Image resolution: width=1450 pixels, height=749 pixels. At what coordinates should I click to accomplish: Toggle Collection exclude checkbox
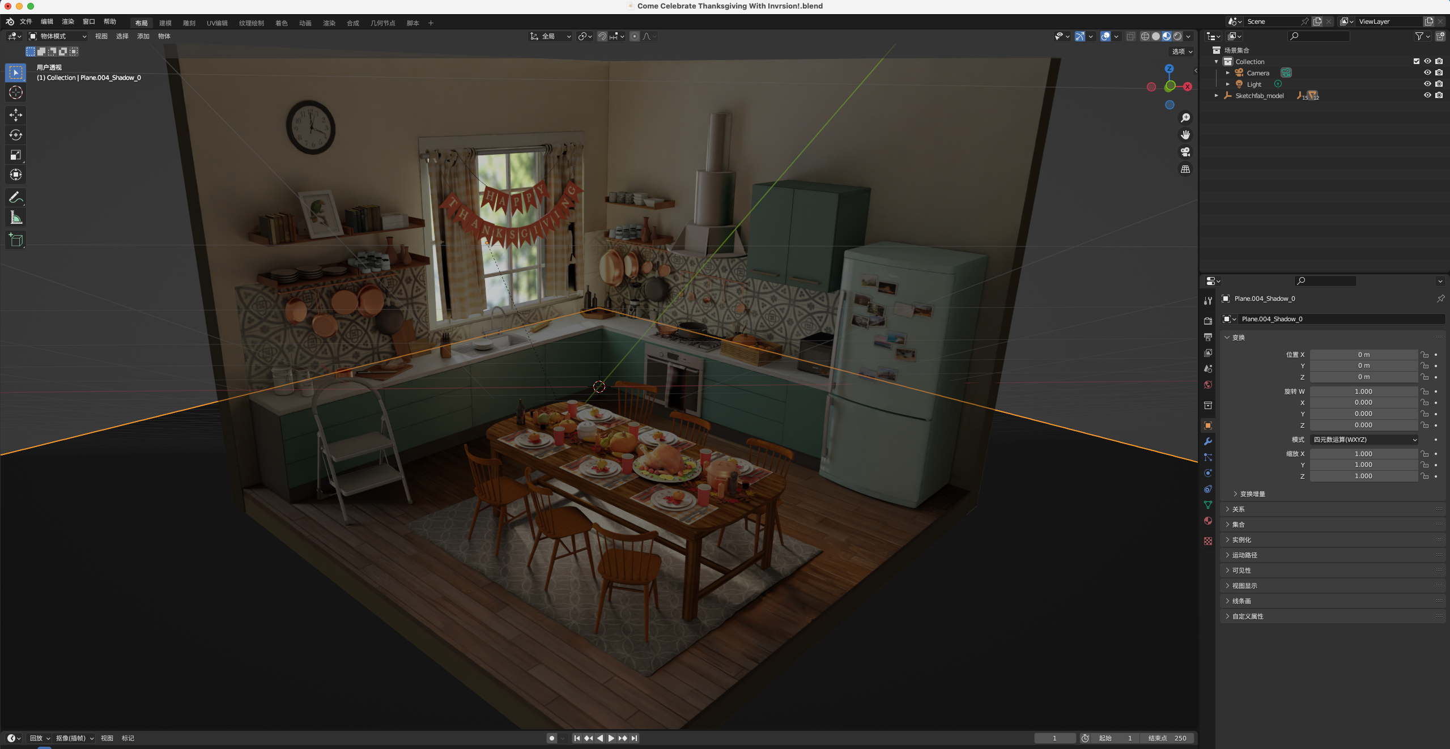tap(1417, 61)
